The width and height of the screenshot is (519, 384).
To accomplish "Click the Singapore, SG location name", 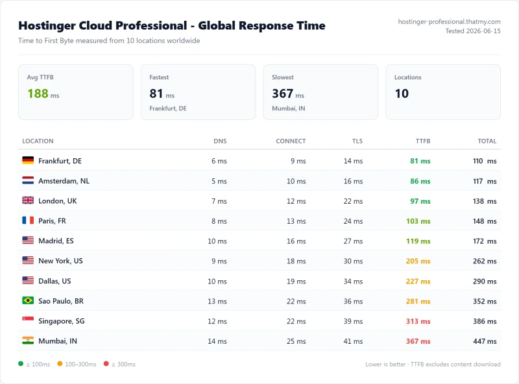I will coord(62,321).
